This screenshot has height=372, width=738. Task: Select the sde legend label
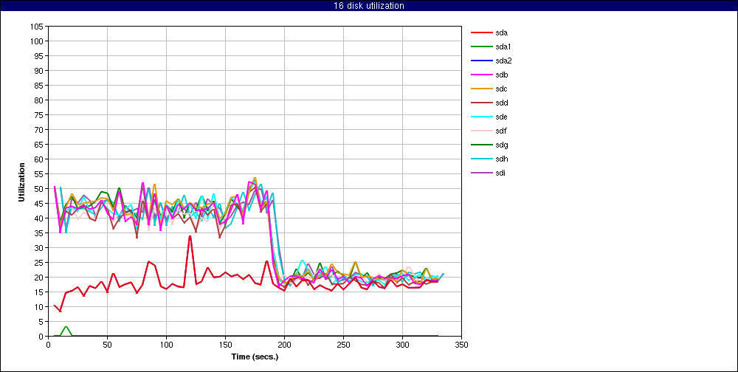point(501,117)
